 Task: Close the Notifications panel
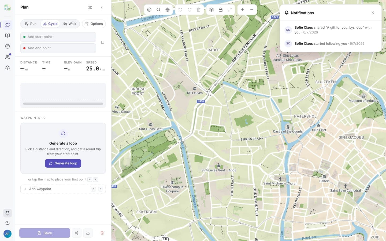pos(373,13)
